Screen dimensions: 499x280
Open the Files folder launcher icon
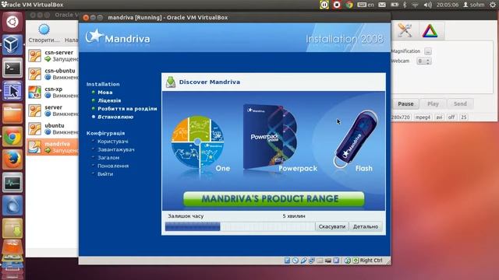(12, 114)
